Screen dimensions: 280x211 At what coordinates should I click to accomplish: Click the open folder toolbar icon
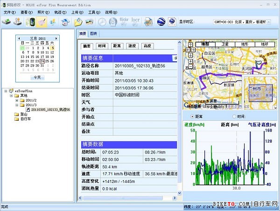tap(78, 22)
